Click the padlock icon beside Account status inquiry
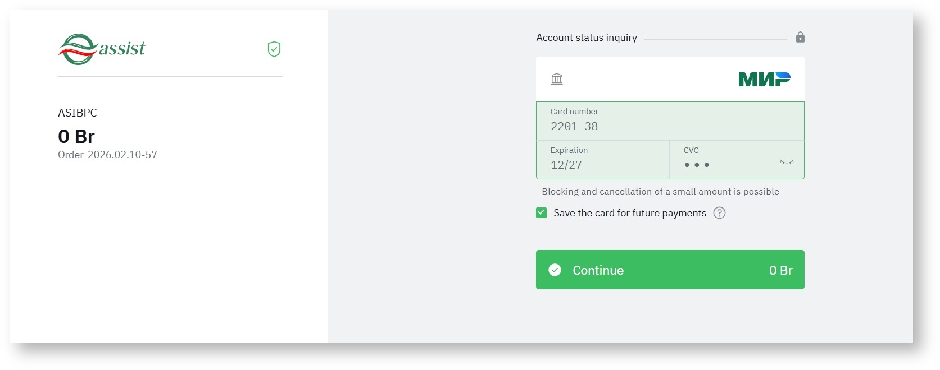This screenshot has height=370, width=940. [x=800, y=38]
